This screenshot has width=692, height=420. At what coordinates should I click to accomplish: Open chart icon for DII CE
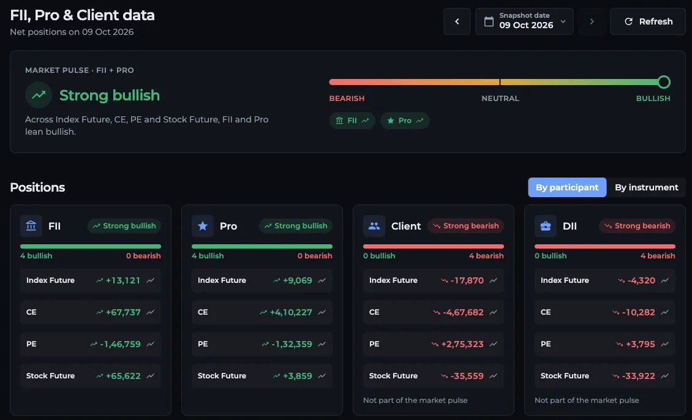(665, 312)
